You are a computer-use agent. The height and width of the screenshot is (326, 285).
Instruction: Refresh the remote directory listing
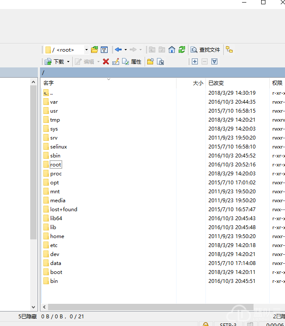click(x=182, y=49)
